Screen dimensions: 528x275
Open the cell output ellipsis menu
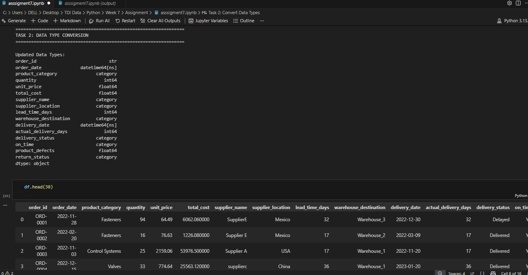[x=5, y=205]
